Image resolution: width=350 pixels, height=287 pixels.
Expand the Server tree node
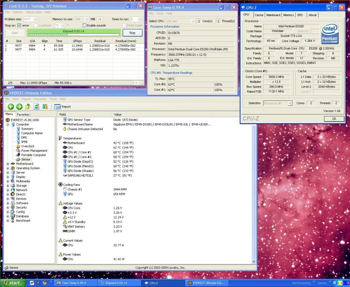point(8,173)
